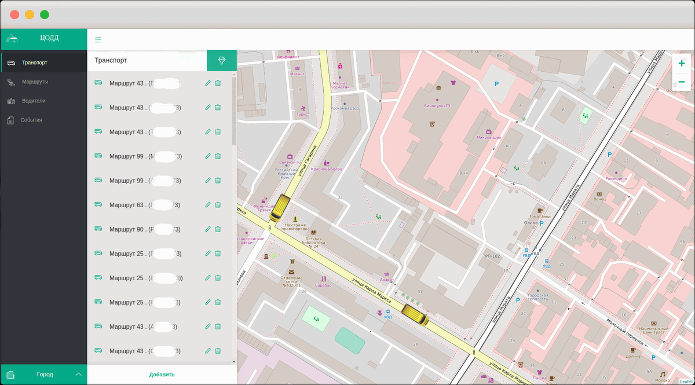Open the diamond filter button beside Транспорт header
This screenshot has width=695, height=385.
point(222,60)
